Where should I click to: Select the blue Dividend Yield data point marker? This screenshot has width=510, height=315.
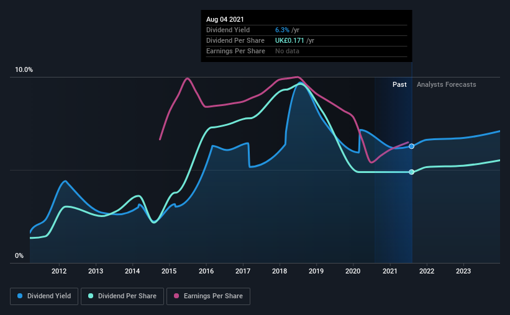click(x=411, y=146)
